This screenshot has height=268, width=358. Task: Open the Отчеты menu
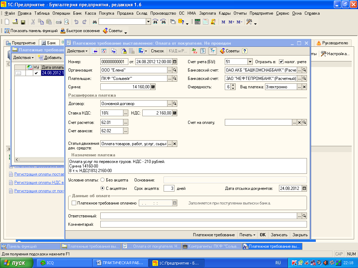pos(240,13)
